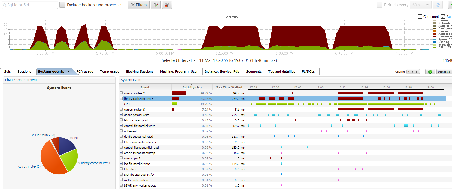The image size is (452, 189).
Task: Click the Dashboard button
Action: (x=444, y=72)
